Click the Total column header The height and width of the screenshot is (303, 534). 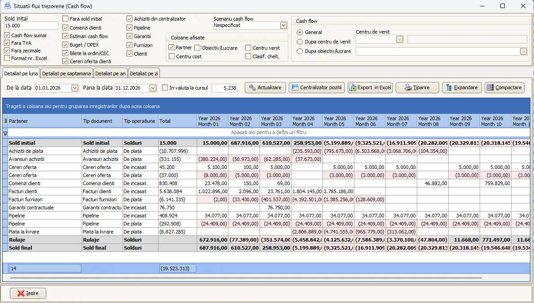point(178,121)
